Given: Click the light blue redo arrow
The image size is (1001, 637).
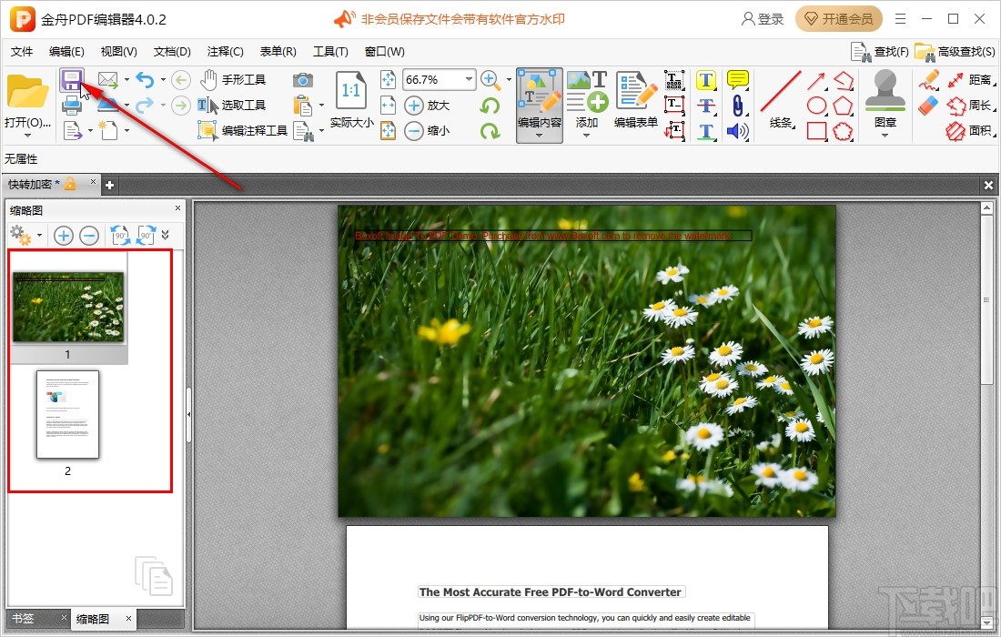Looking at the screenshot, I should tap(145, 105).
